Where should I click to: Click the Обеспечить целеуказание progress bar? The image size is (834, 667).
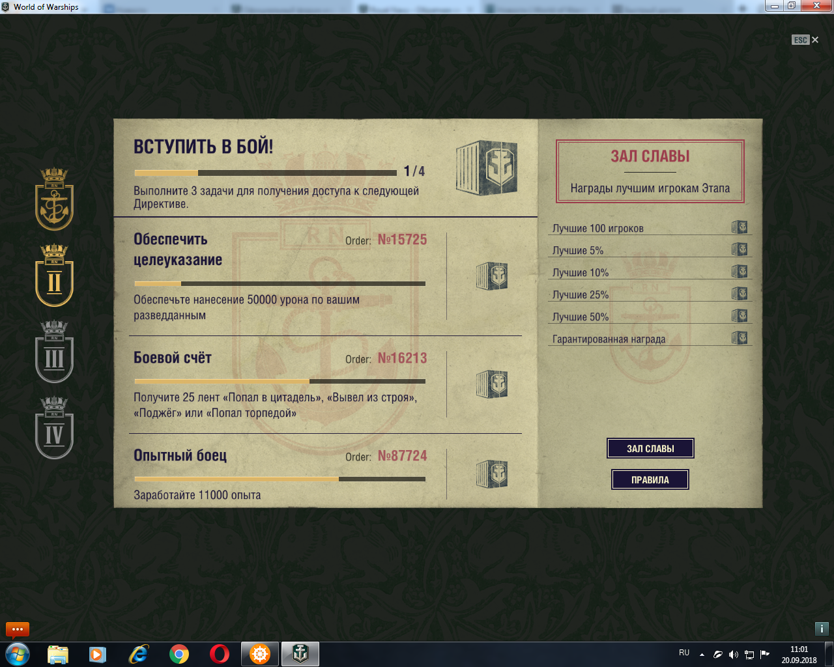coord(280,283)
